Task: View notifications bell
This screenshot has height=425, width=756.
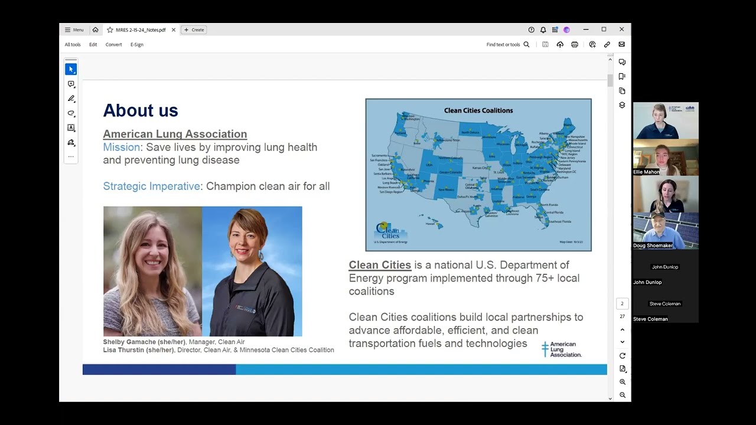Action: coord(543,30)
